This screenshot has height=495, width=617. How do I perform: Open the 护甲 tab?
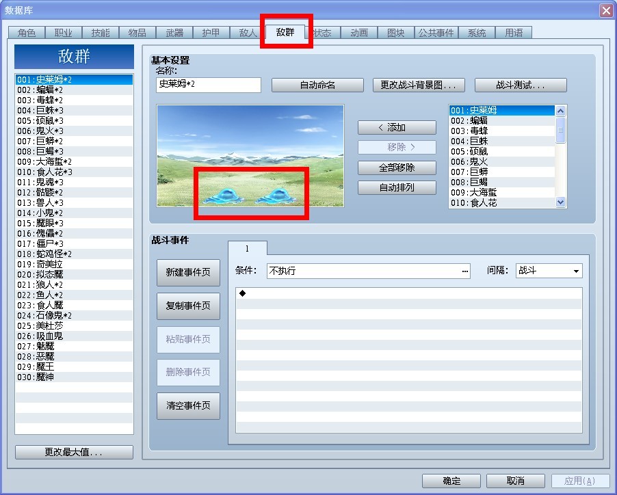(211, 33)
